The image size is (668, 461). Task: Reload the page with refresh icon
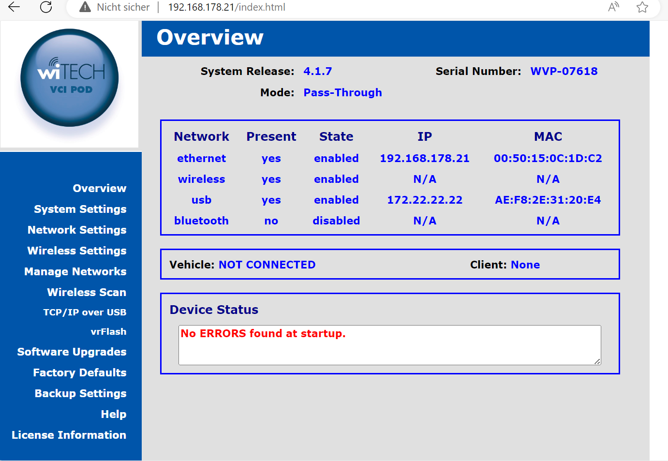[x=46, y=7]
